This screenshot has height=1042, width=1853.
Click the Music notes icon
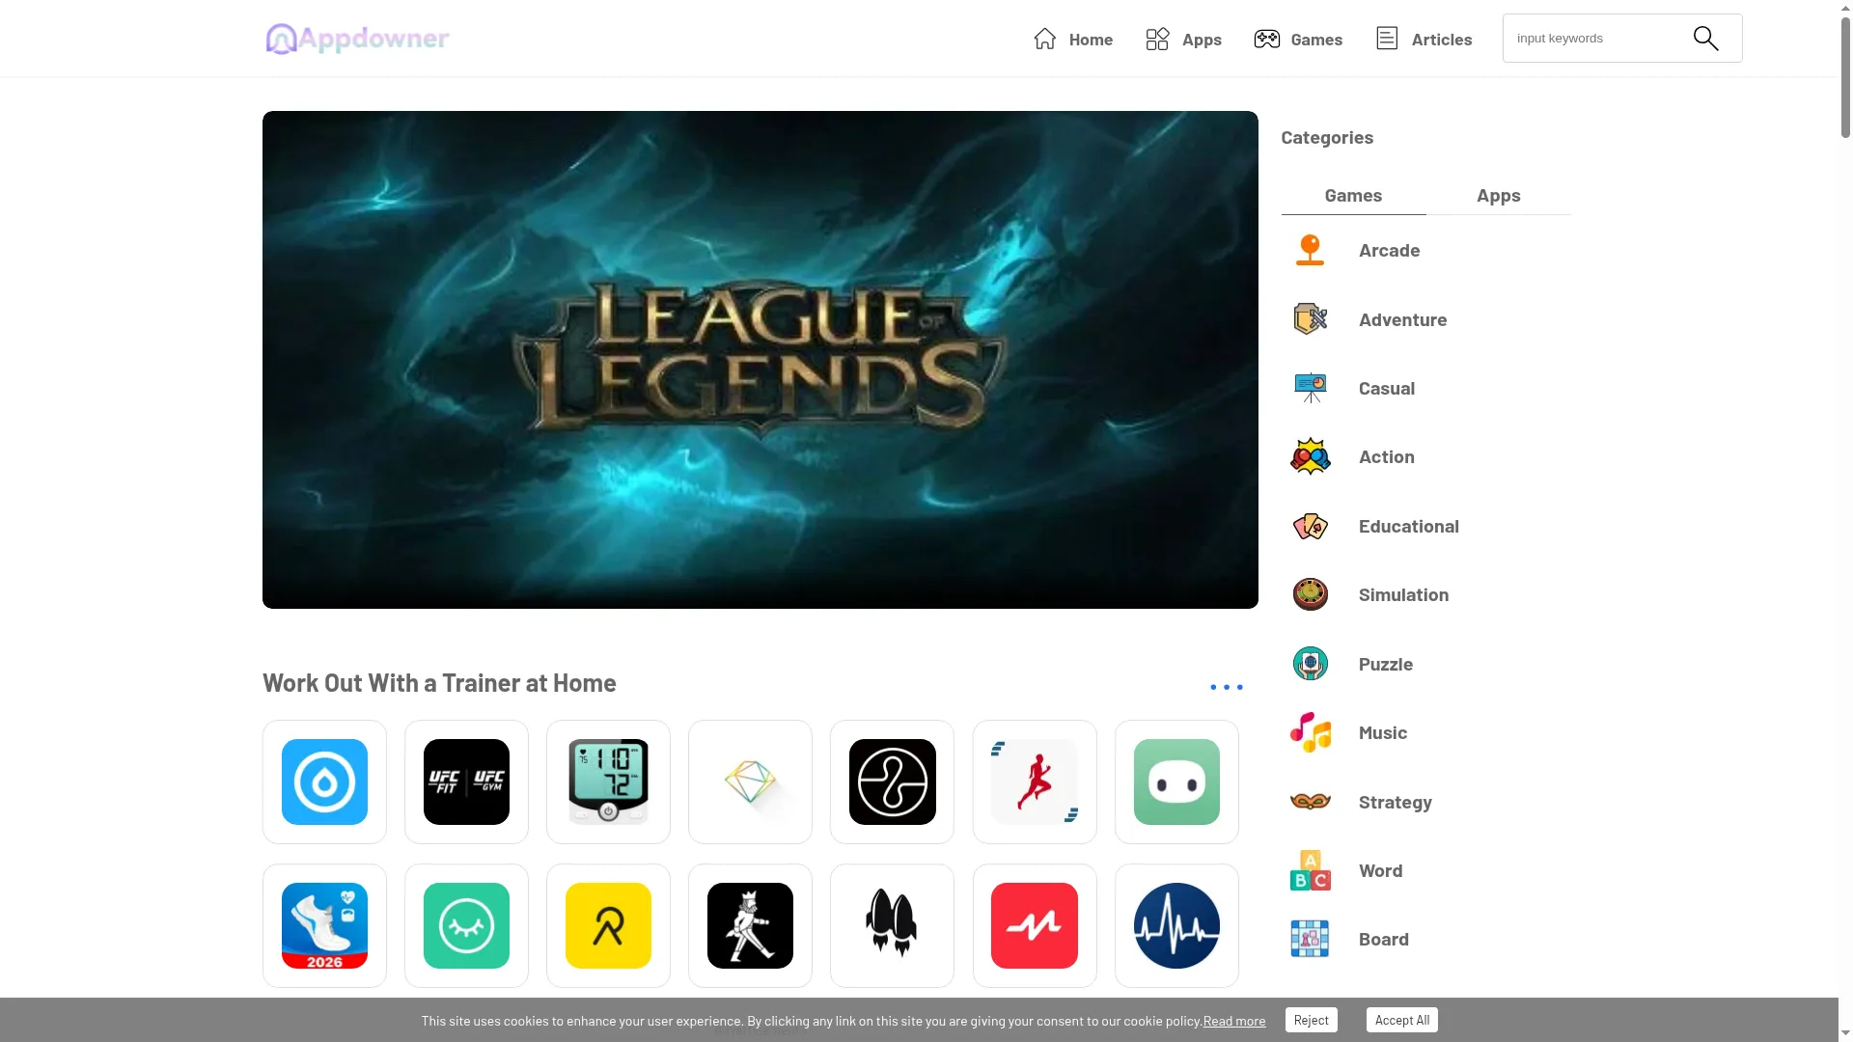point(1310,732)
